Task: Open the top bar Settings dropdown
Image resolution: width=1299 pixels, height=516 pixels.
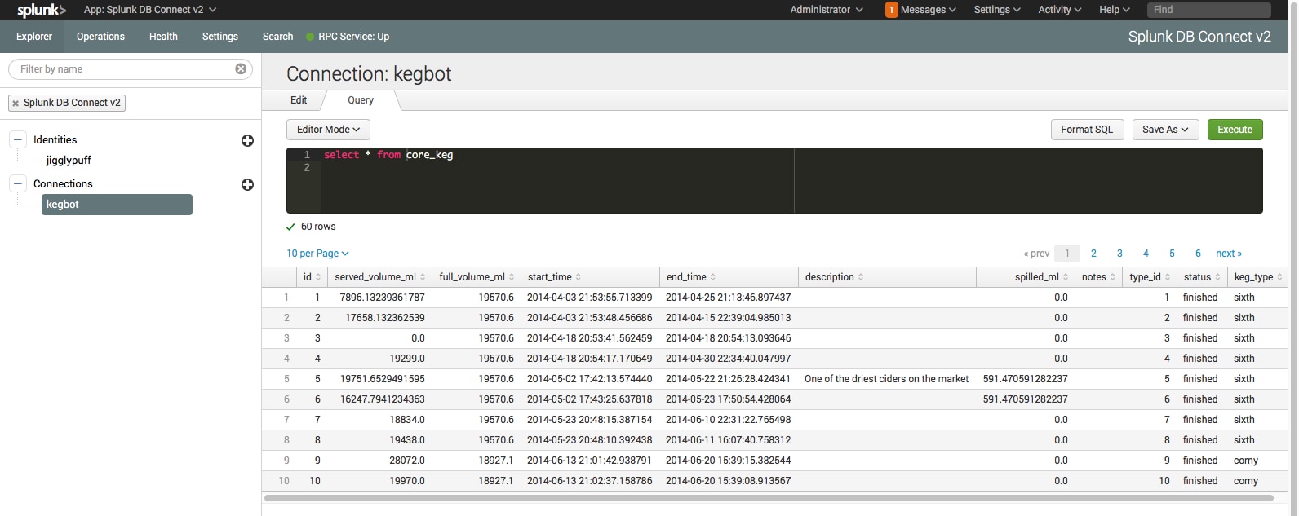Action: point(997,10)
